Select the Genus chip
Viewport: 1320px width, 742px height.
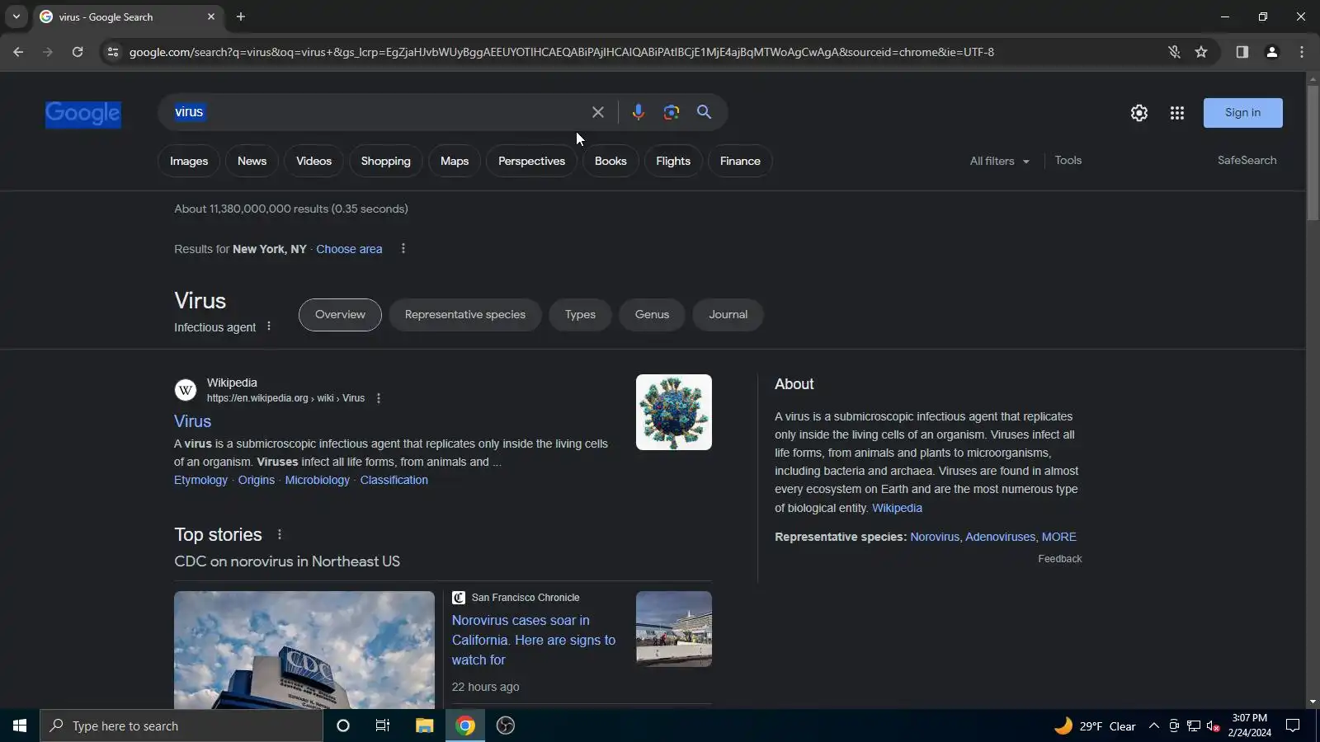coord(652,315)
